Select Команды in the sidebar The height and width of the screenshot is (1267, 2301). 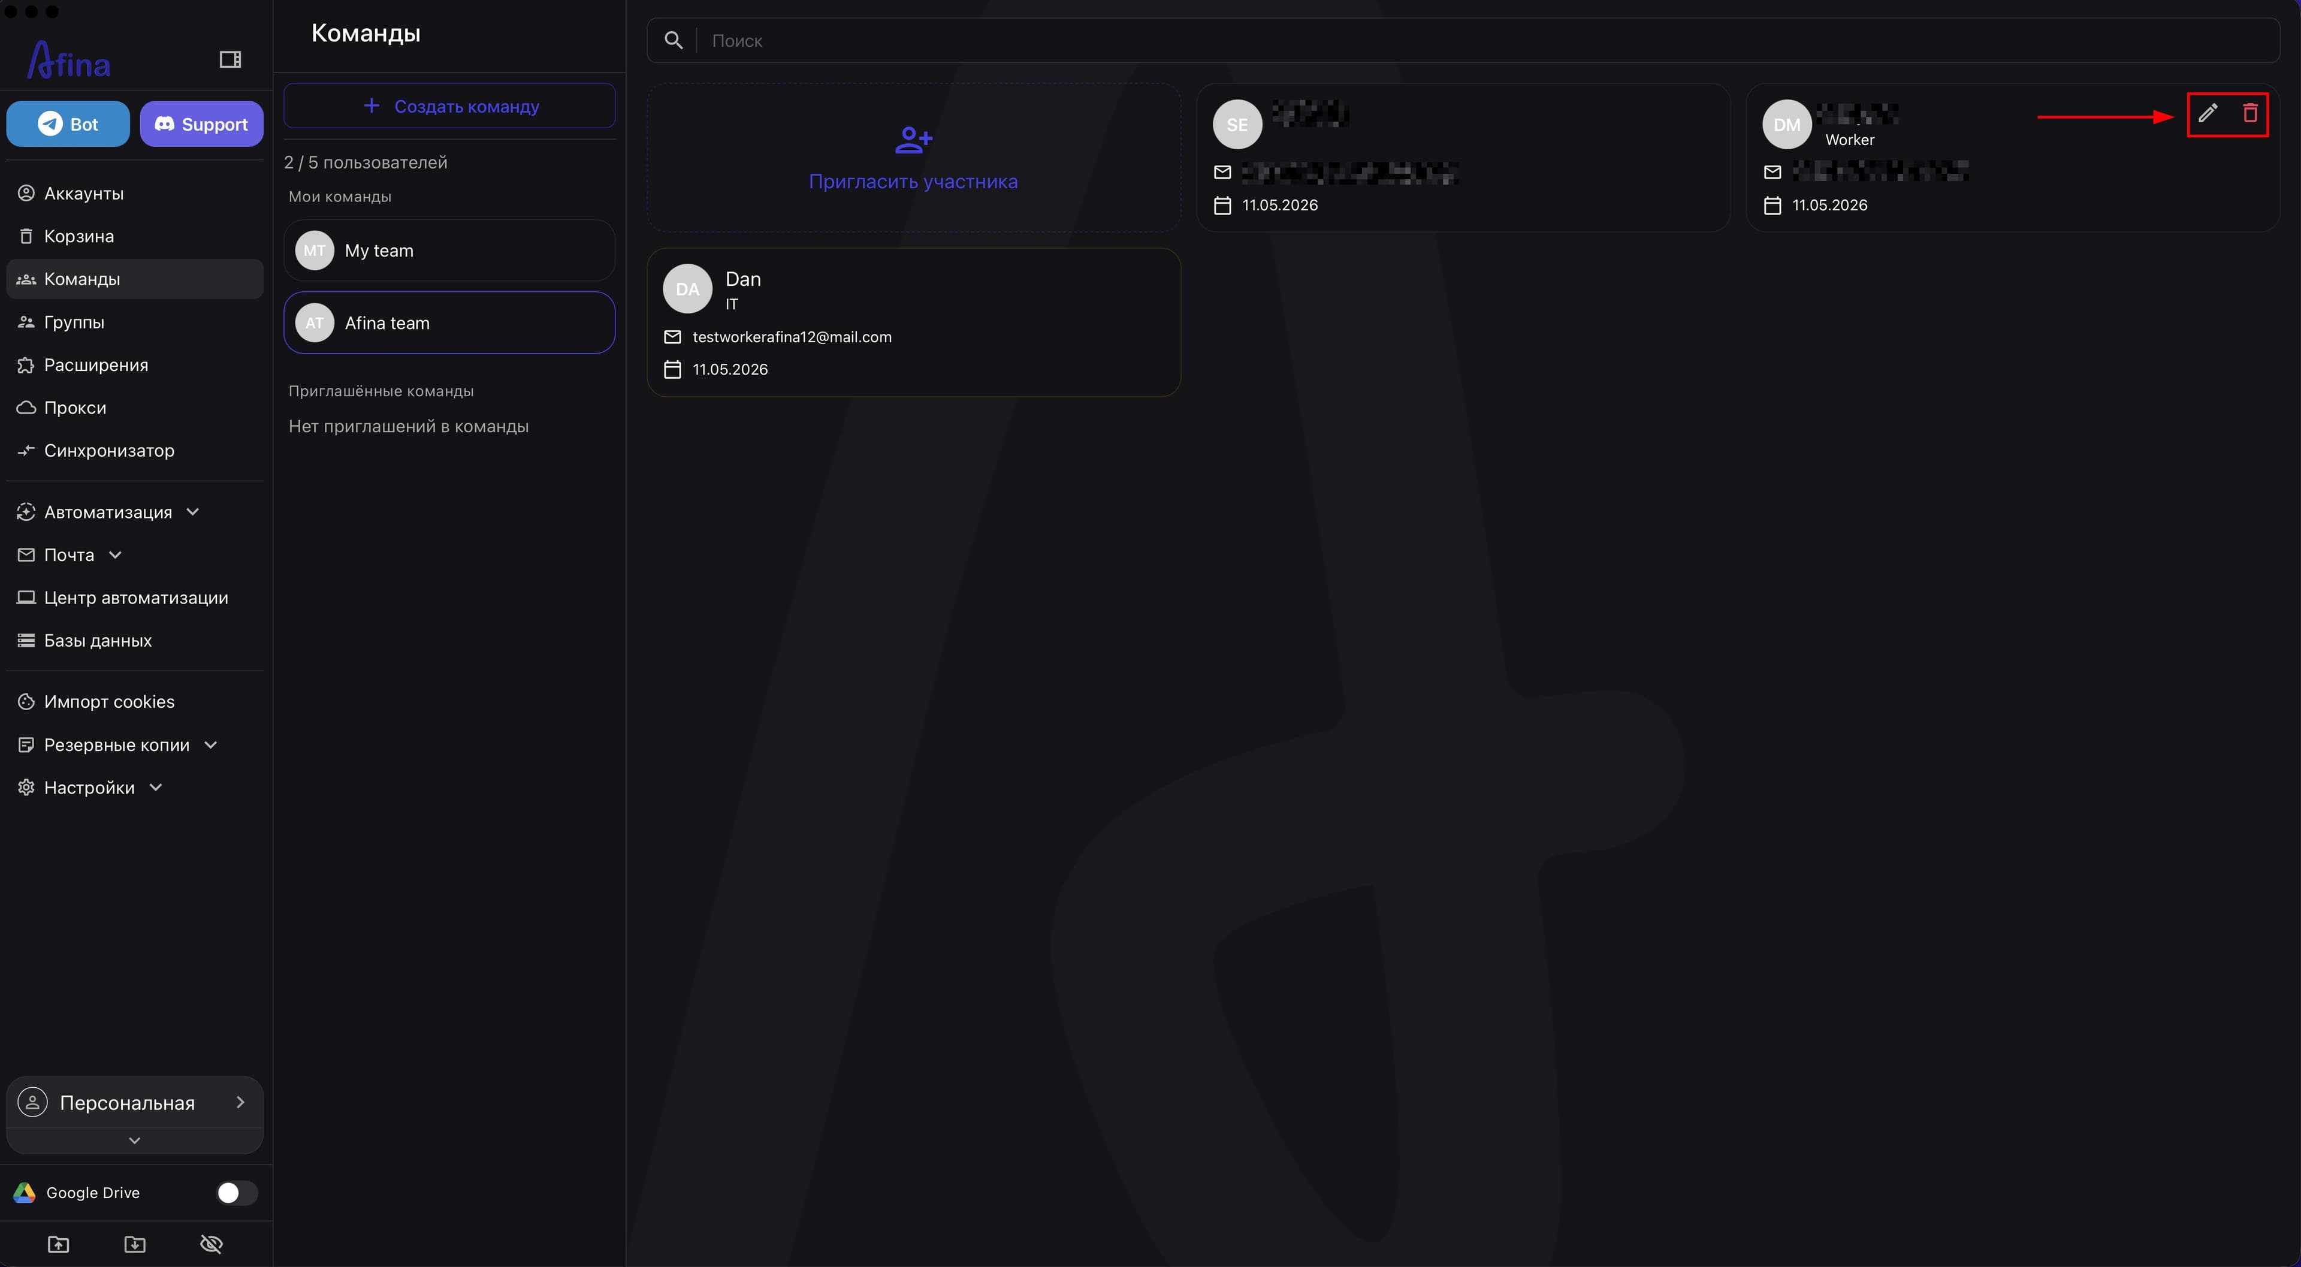[135, 279]
